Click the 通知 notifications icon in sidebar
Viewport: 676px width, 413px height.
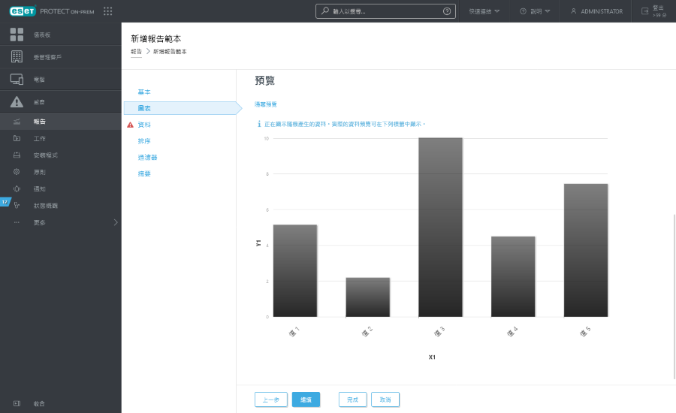17,188
